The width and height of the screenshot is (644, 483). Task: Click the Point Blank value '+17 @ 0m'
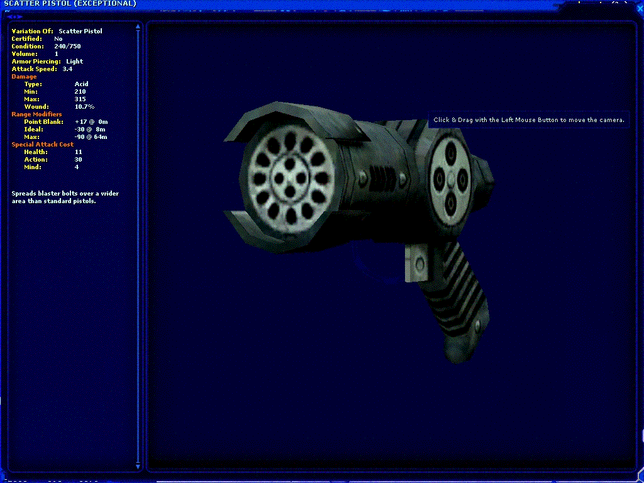(x=91, y=122)
